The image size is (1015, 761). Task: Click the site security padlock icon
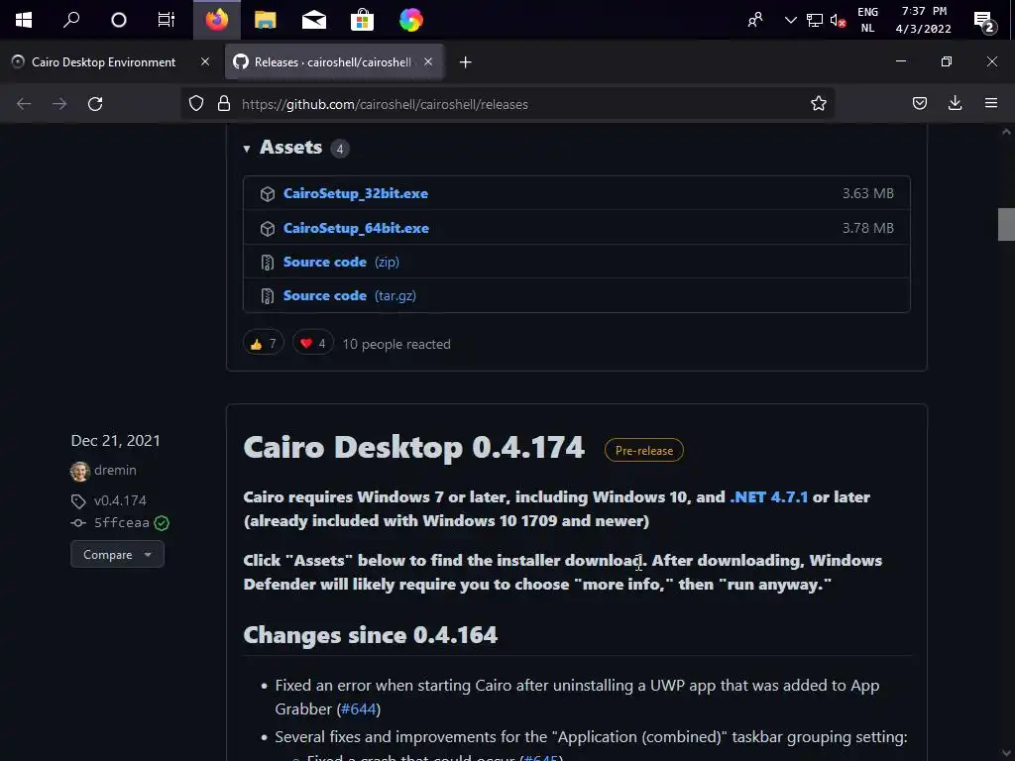coord(224,103)
